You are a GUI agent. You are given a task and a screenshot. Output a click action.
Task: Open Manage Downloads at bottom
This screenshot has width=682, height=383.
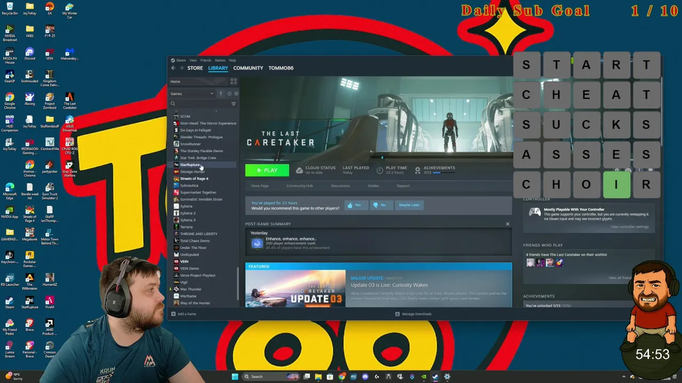[x=413, y=314]
